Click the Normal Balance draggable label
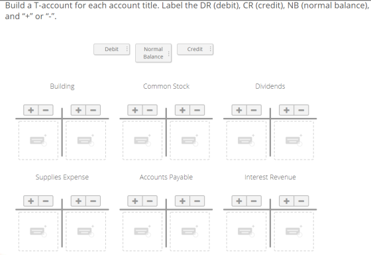This screenshot has width=371, height=255. pos(153,53)
